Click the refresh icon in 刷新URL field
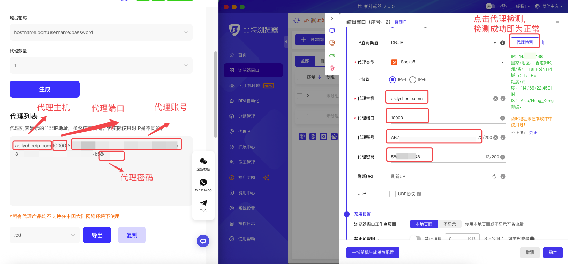 494,177
